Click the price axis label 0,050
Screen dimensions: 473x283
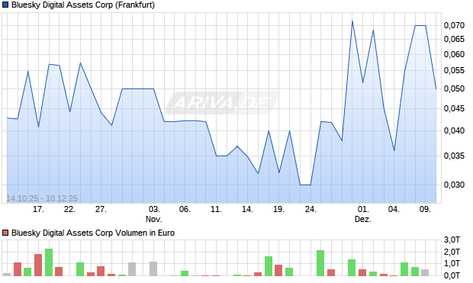click(454, 88)
